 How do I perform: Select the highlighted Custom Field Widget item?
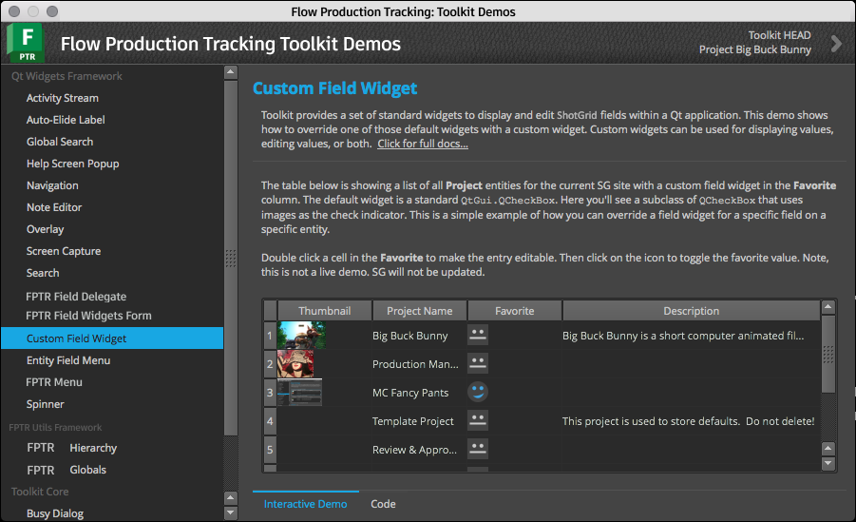tap(112, 338)
